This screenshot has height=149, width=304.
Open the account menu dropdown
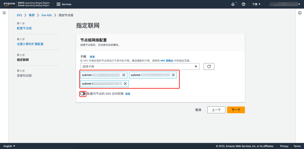(285, 4)
